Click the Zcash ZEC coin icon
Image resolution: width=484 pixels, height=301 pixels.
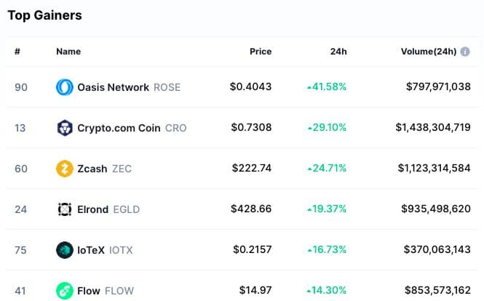click(x=65, y=169)
